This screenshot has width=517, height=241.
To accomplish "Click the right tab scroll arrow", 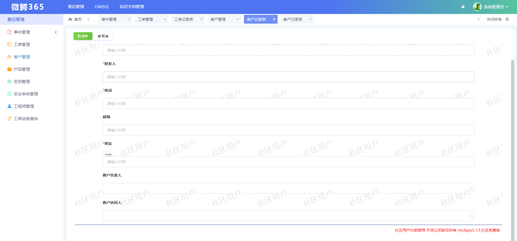I will coord(478,19).
